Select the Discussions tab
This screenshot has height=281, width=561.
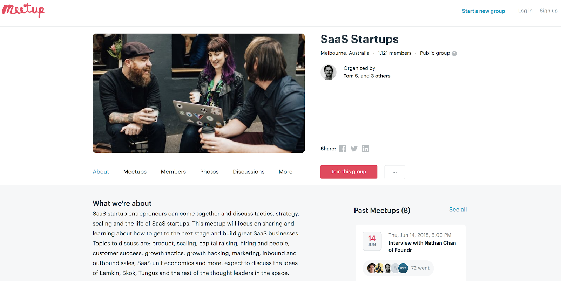249,172
